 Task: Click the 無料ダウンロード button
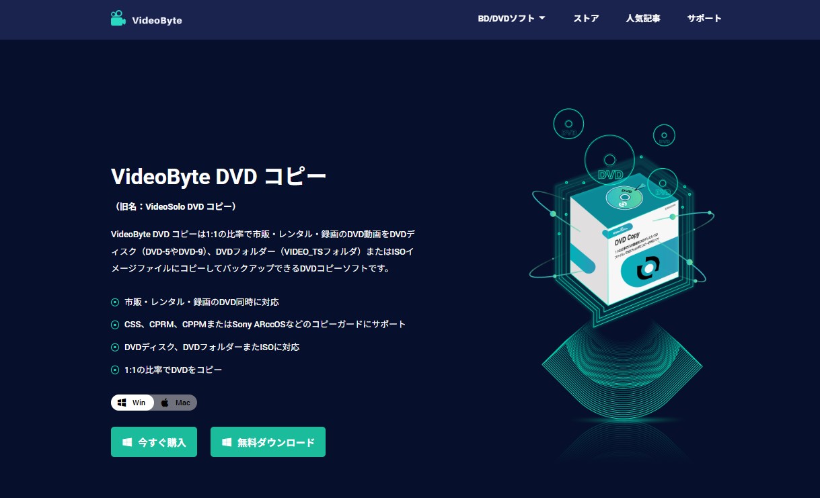click(x=268, y=442)
